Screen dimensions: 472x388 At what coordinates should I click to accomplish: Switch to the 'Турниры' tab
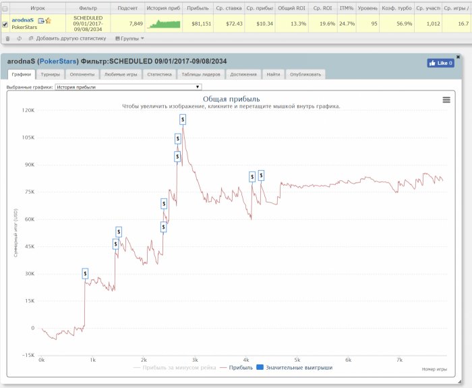(x=51, y=74)
